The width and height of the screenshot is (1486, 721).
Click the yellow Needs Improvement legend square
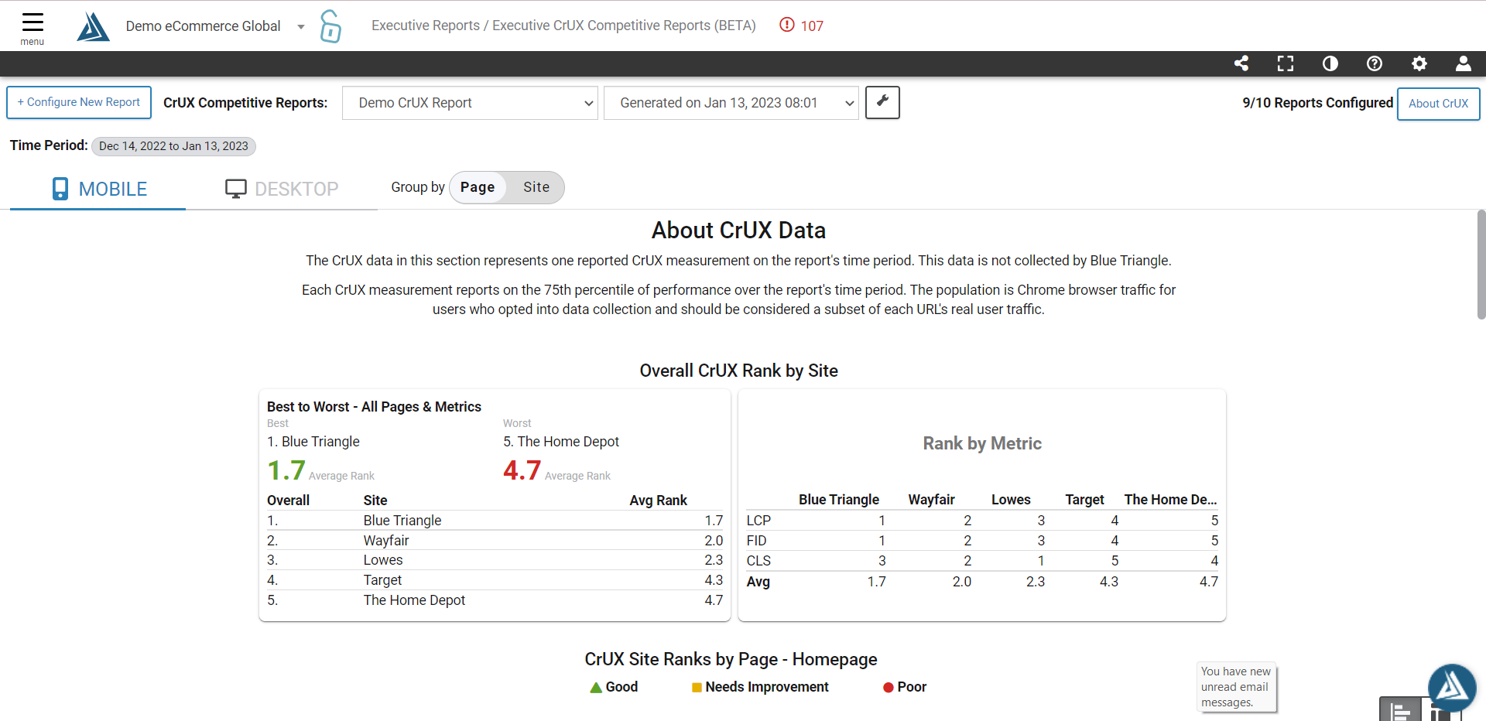[697, 687]
